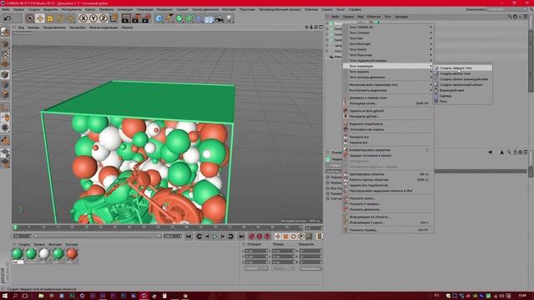Viewport: 534px width, 300px height.
Task: Select Points mode in left sidebar
Action: point(5,74)
